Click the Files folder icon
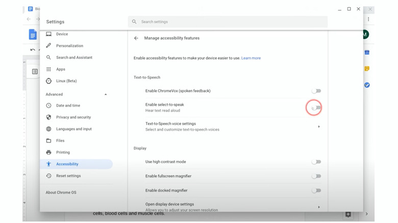 (48, 141)
